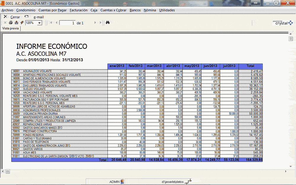
Task: Click the mar/2013 column header
Action: click(154, 66)
